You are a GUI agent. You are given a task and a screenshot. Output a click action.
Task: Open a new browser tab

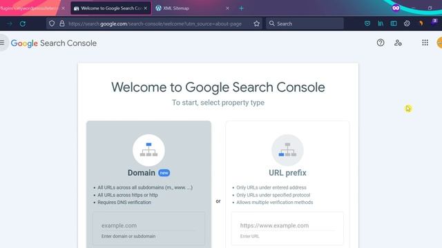(x=241, y=8)
